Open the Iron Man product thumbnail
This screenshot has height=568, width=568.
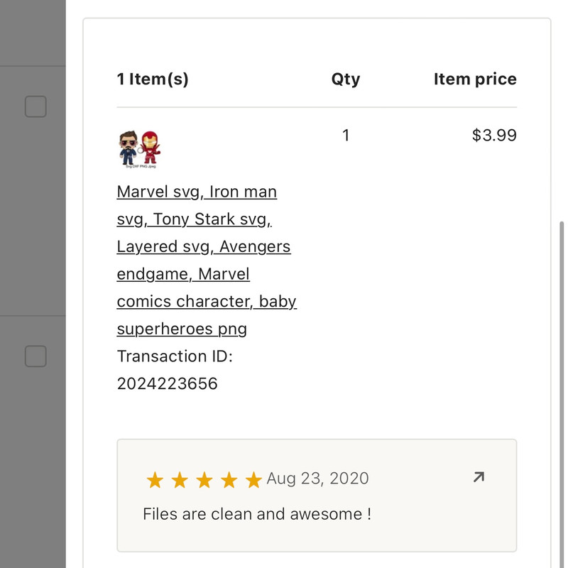click(x=138, y=148)
